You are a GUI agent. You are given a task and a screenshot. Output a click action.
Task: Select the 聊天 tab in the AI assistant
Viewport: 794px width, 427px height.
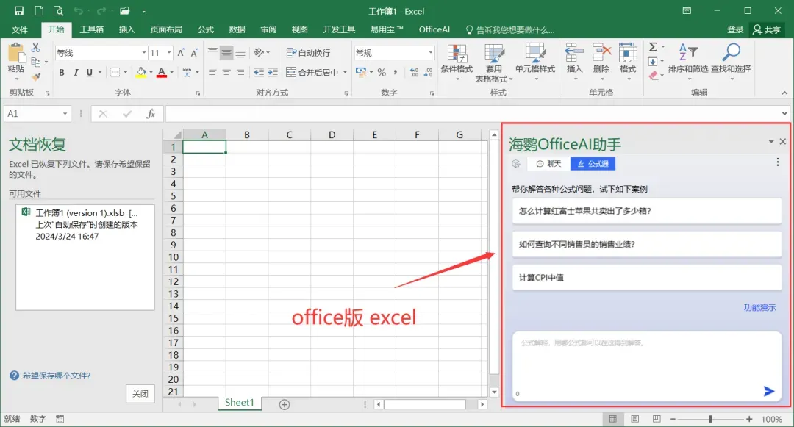point(548,163)
